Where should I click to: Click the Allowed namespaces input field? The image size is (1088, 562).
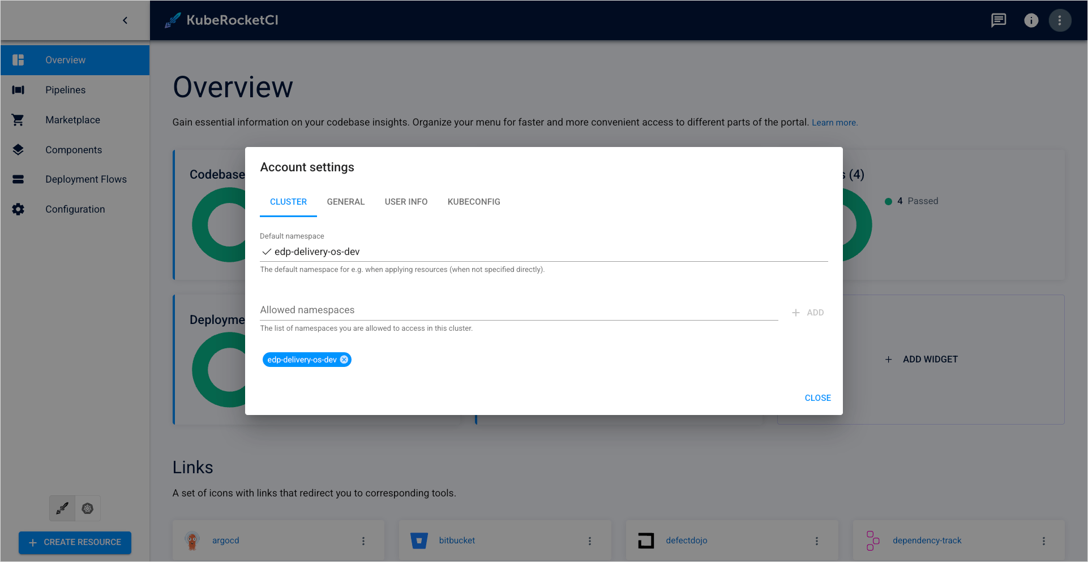519,310
